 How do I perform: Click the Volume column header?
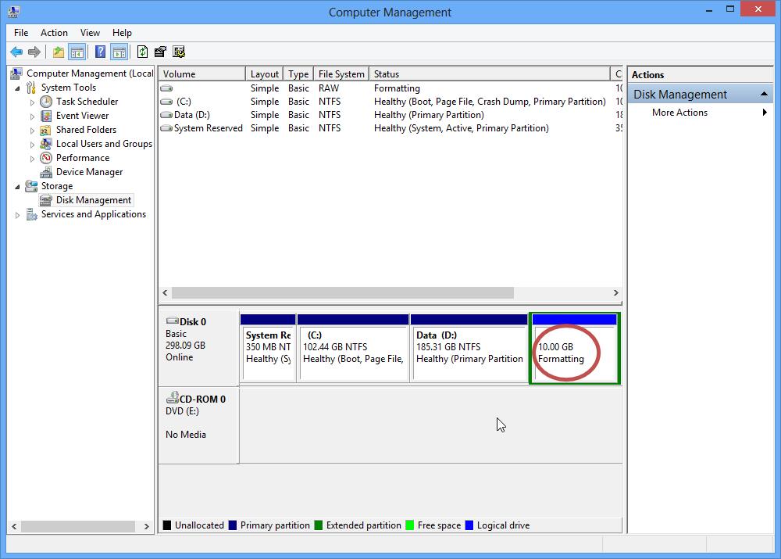tap(201, 73)
